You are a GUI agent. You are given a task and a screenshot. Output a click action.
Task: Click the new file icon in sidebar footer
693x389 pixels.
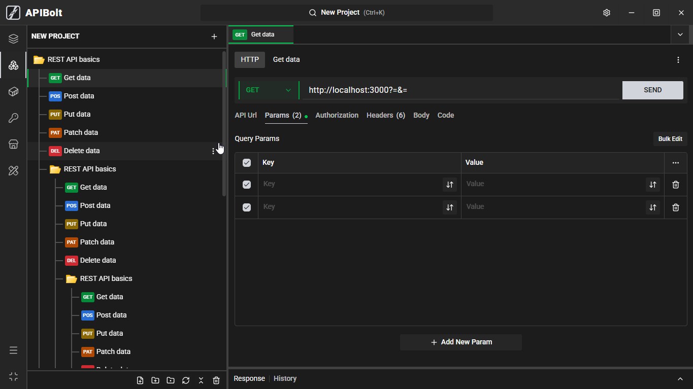pyautogui.click(x=140, y=380)
